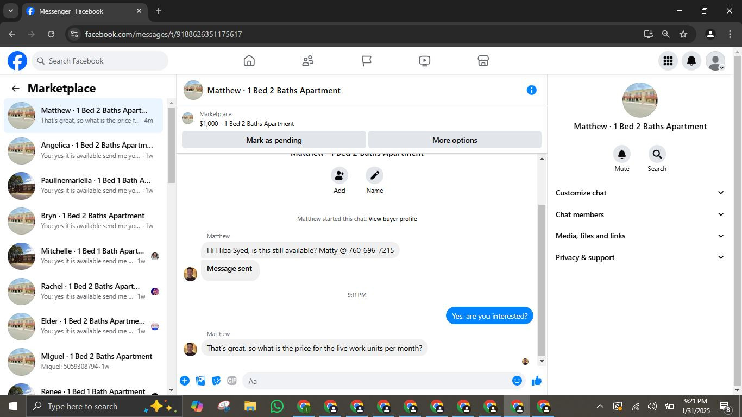Send a thumbs-up like
742x417 pixels.
(x=537, y=381)
